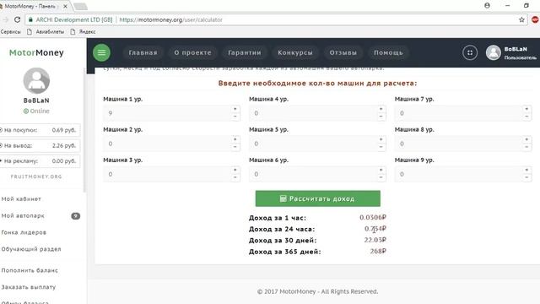Viewport: 540px width, 304px height.
Task: Click the fullscreen icon in header
Action: pos(470,52)
